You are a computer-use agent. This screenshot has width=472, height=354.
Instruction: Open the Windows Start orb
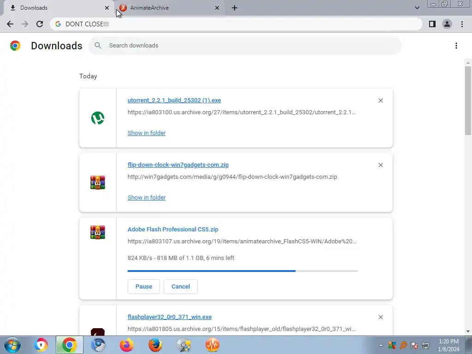(x=12, y=345)
